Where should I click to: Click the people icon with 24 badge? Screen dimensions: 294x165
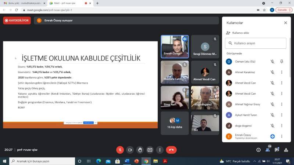pyautogui.click(x=268, y=149)
